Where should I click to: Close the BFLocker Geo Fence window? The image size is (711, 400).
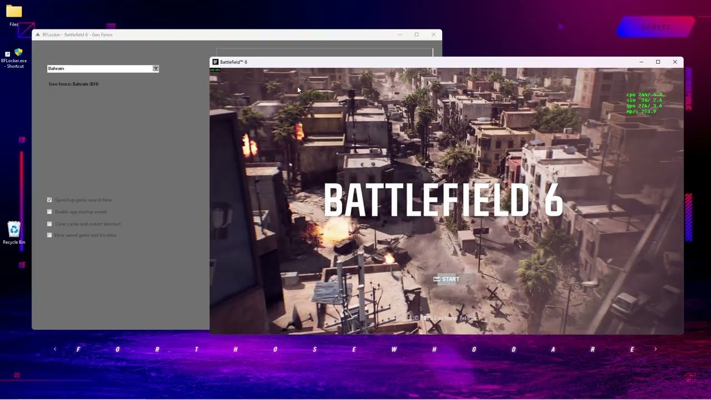433,34
